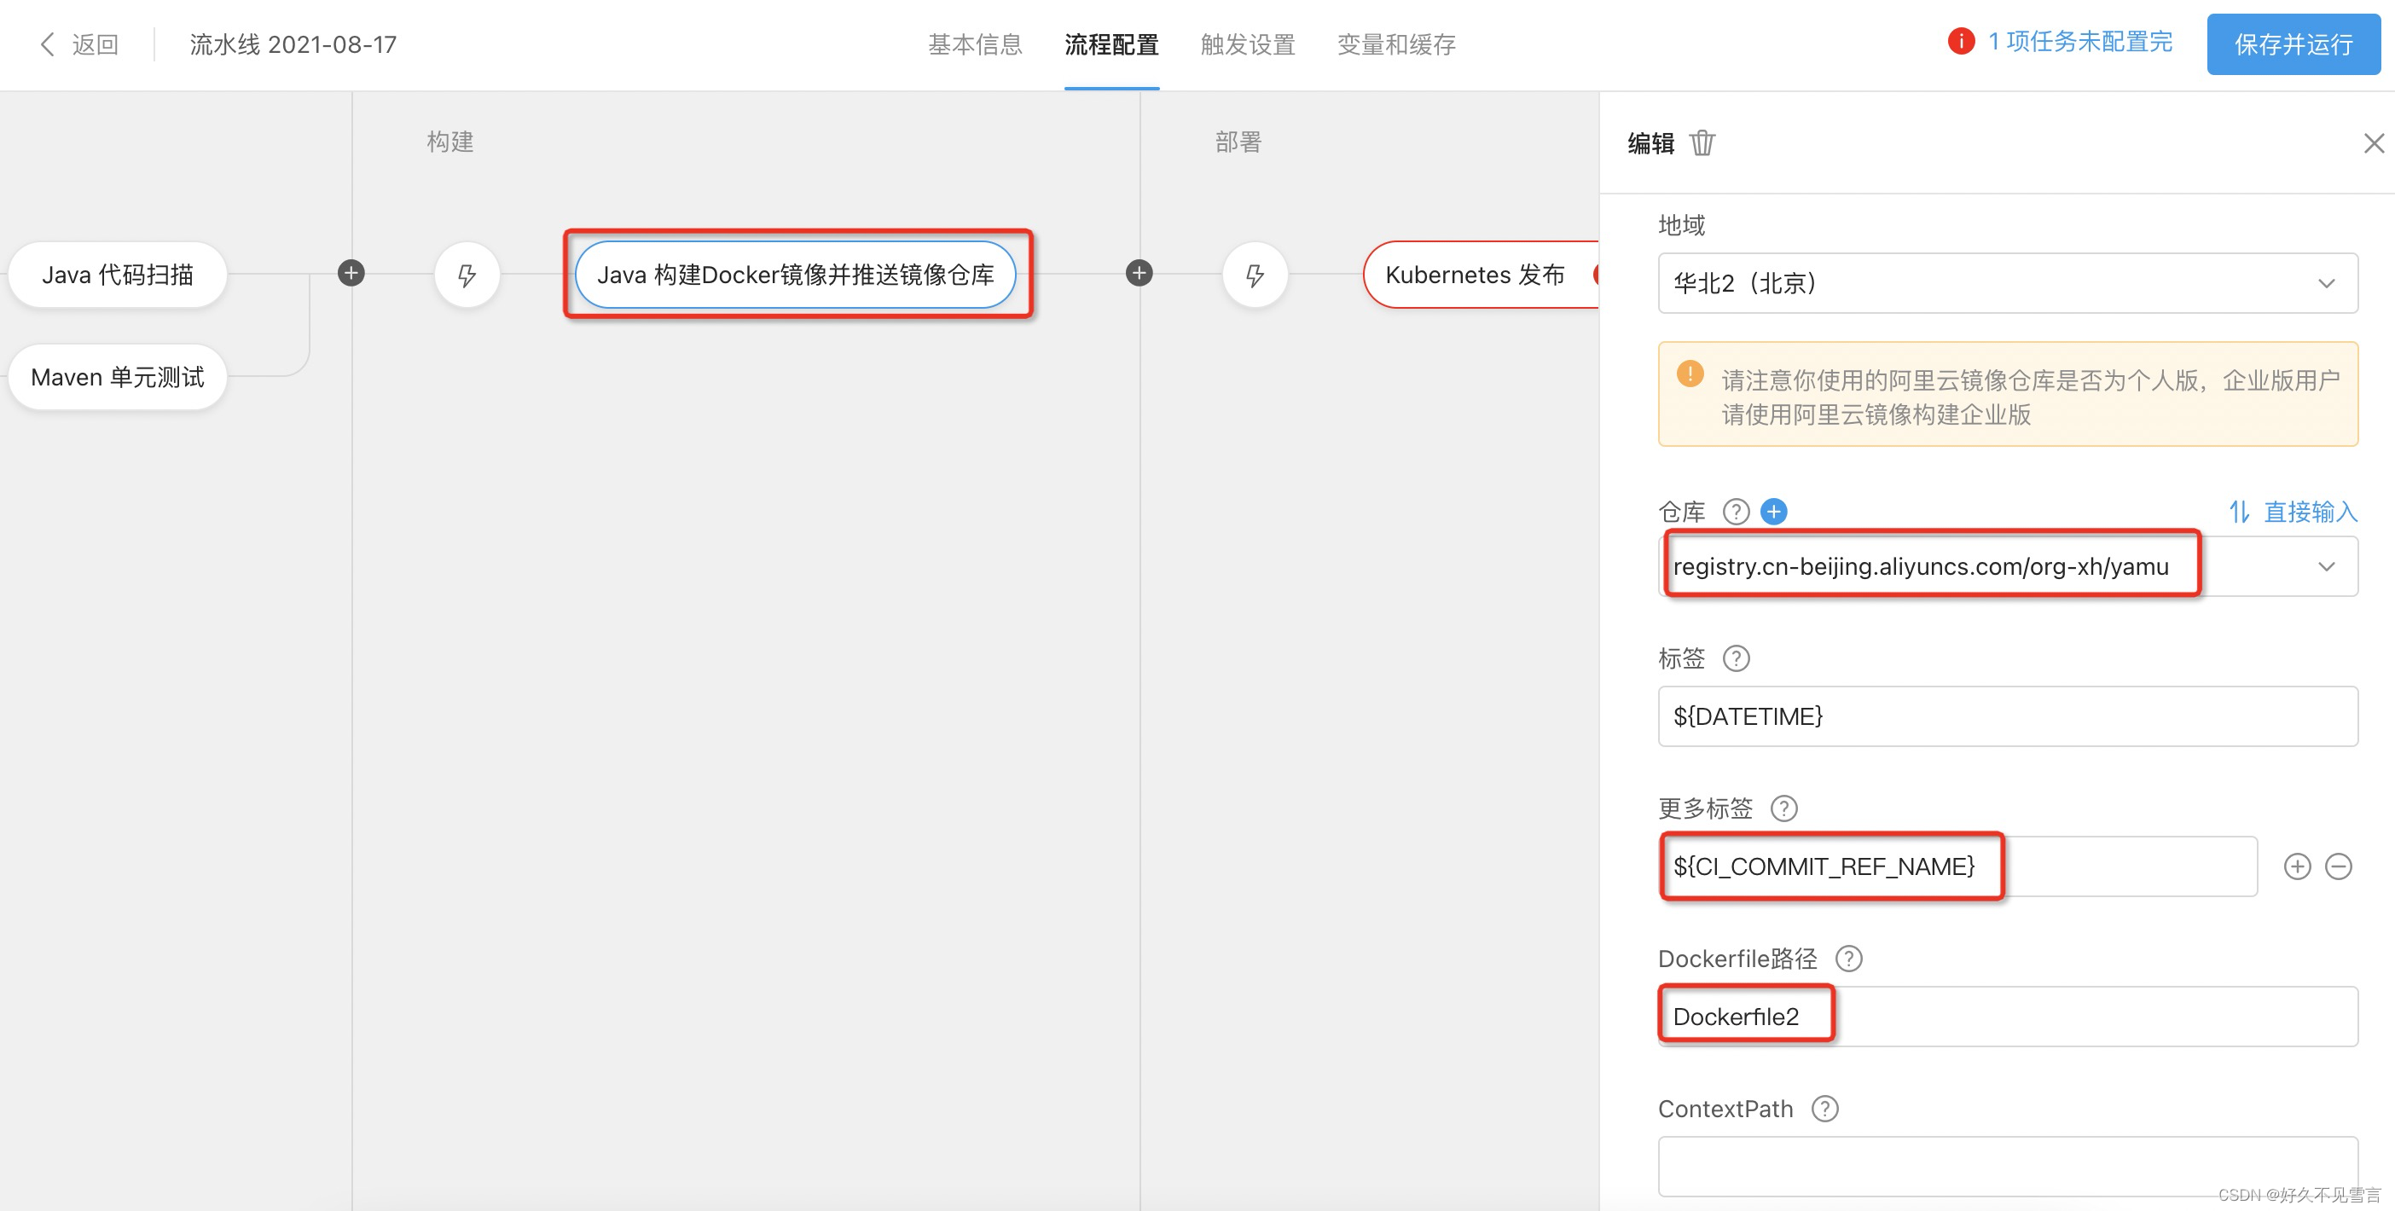
Task: Select the 流程配置 tab
Action: (x=1111, y=43)
